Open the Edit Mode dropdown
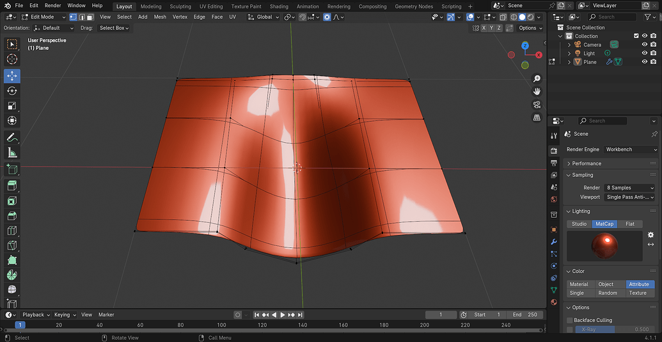 coord(44,17)
